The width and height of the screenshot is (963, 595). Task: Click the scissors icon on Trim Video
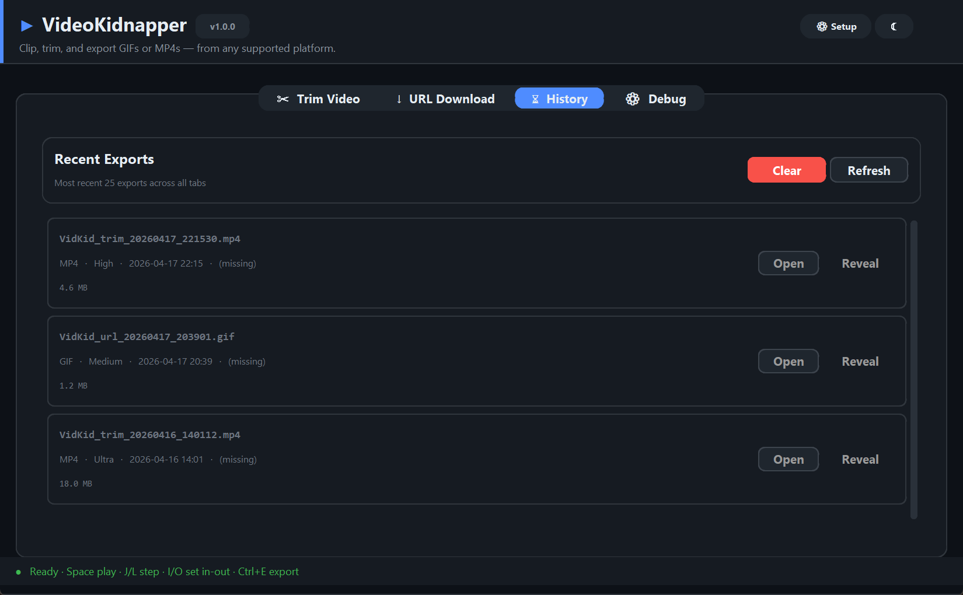point(282,99)
